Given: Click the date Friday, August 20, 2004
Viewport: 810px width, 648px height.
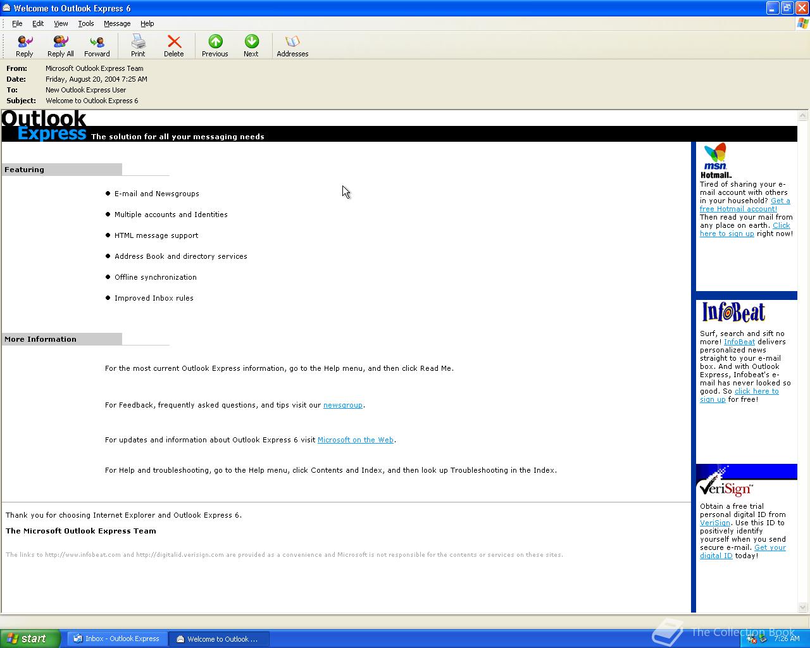Looking at the screenshot, I should tap(96, 79).
